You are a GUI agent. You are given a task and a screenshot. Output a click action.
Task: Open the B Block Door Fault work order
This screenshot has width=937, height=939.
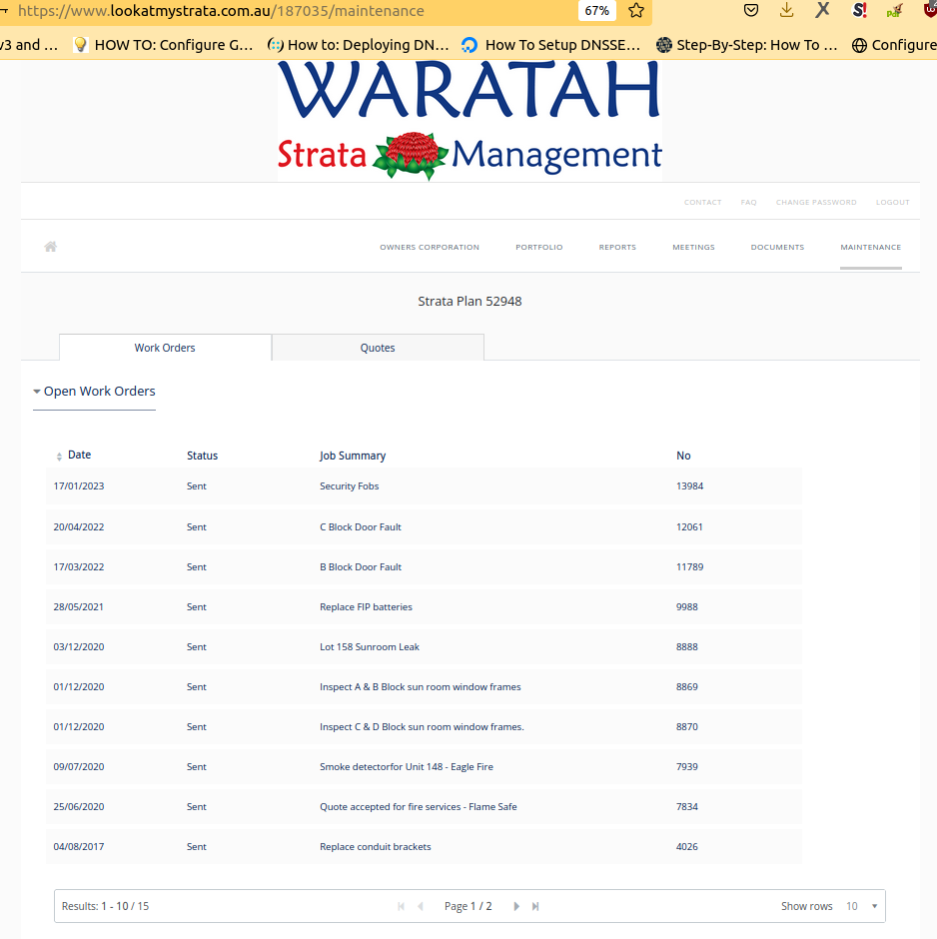click(x=361, y=567)
